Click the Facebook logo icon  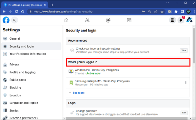[6, 20]
